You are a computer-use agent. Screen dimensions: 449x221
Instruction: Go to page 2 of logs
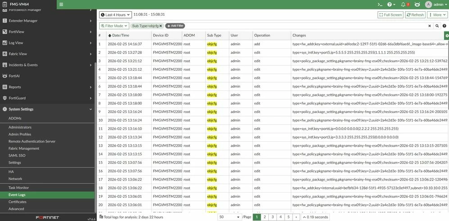(265, 217)
